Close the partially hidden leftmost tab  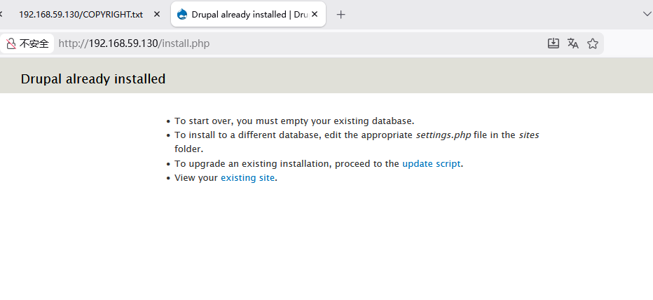[1, 14]
